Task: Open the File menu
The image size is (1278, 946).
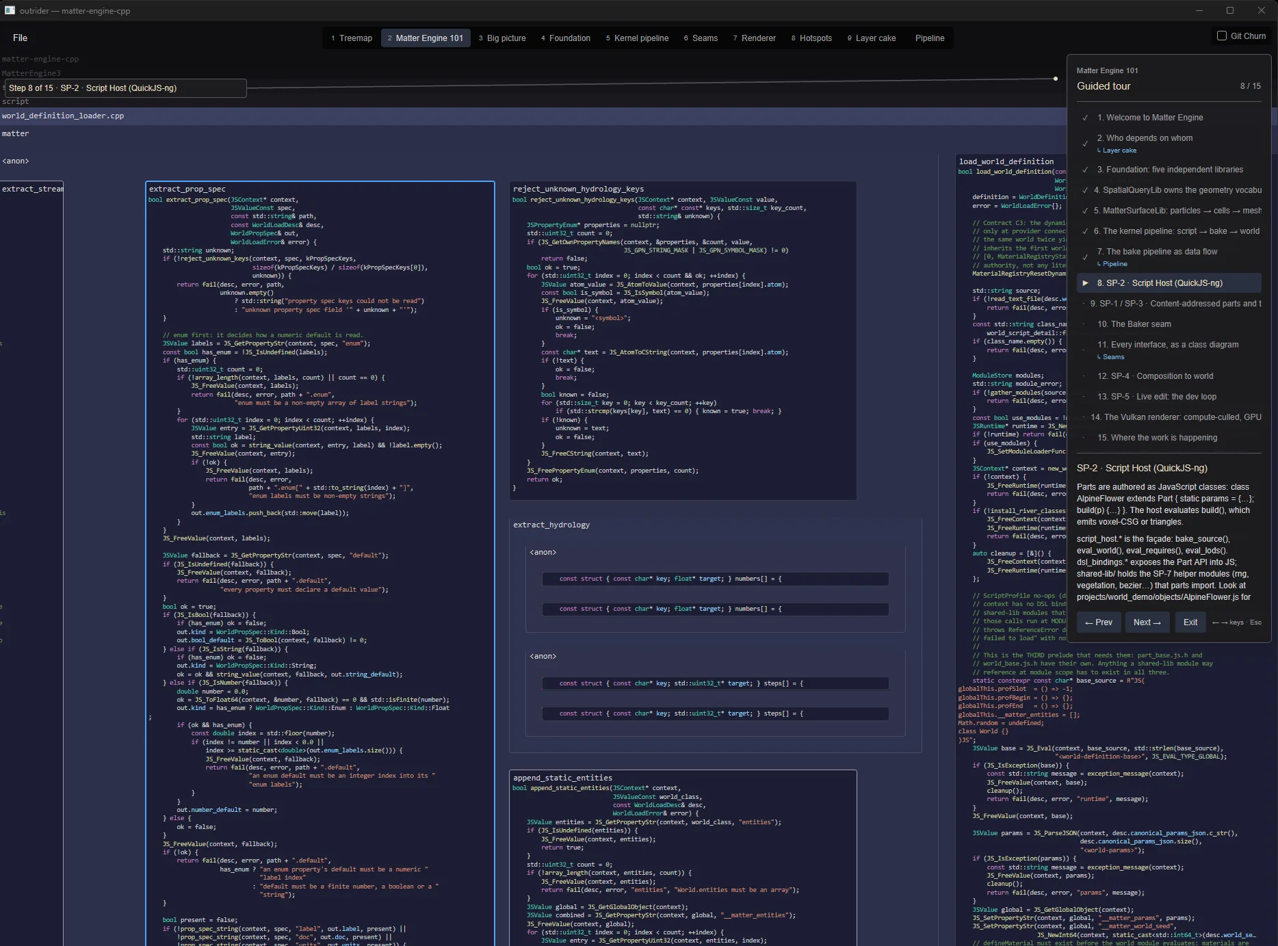Action: pos(21,38)
